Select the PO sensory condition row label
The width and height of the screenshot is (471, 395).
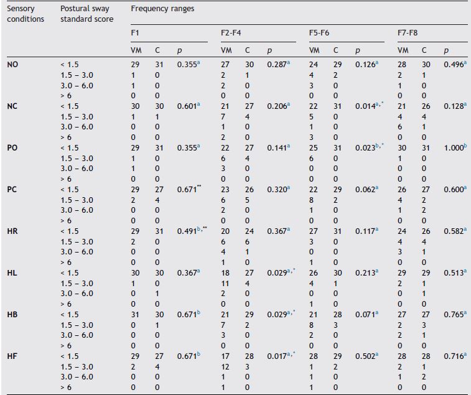pos(12,147)
